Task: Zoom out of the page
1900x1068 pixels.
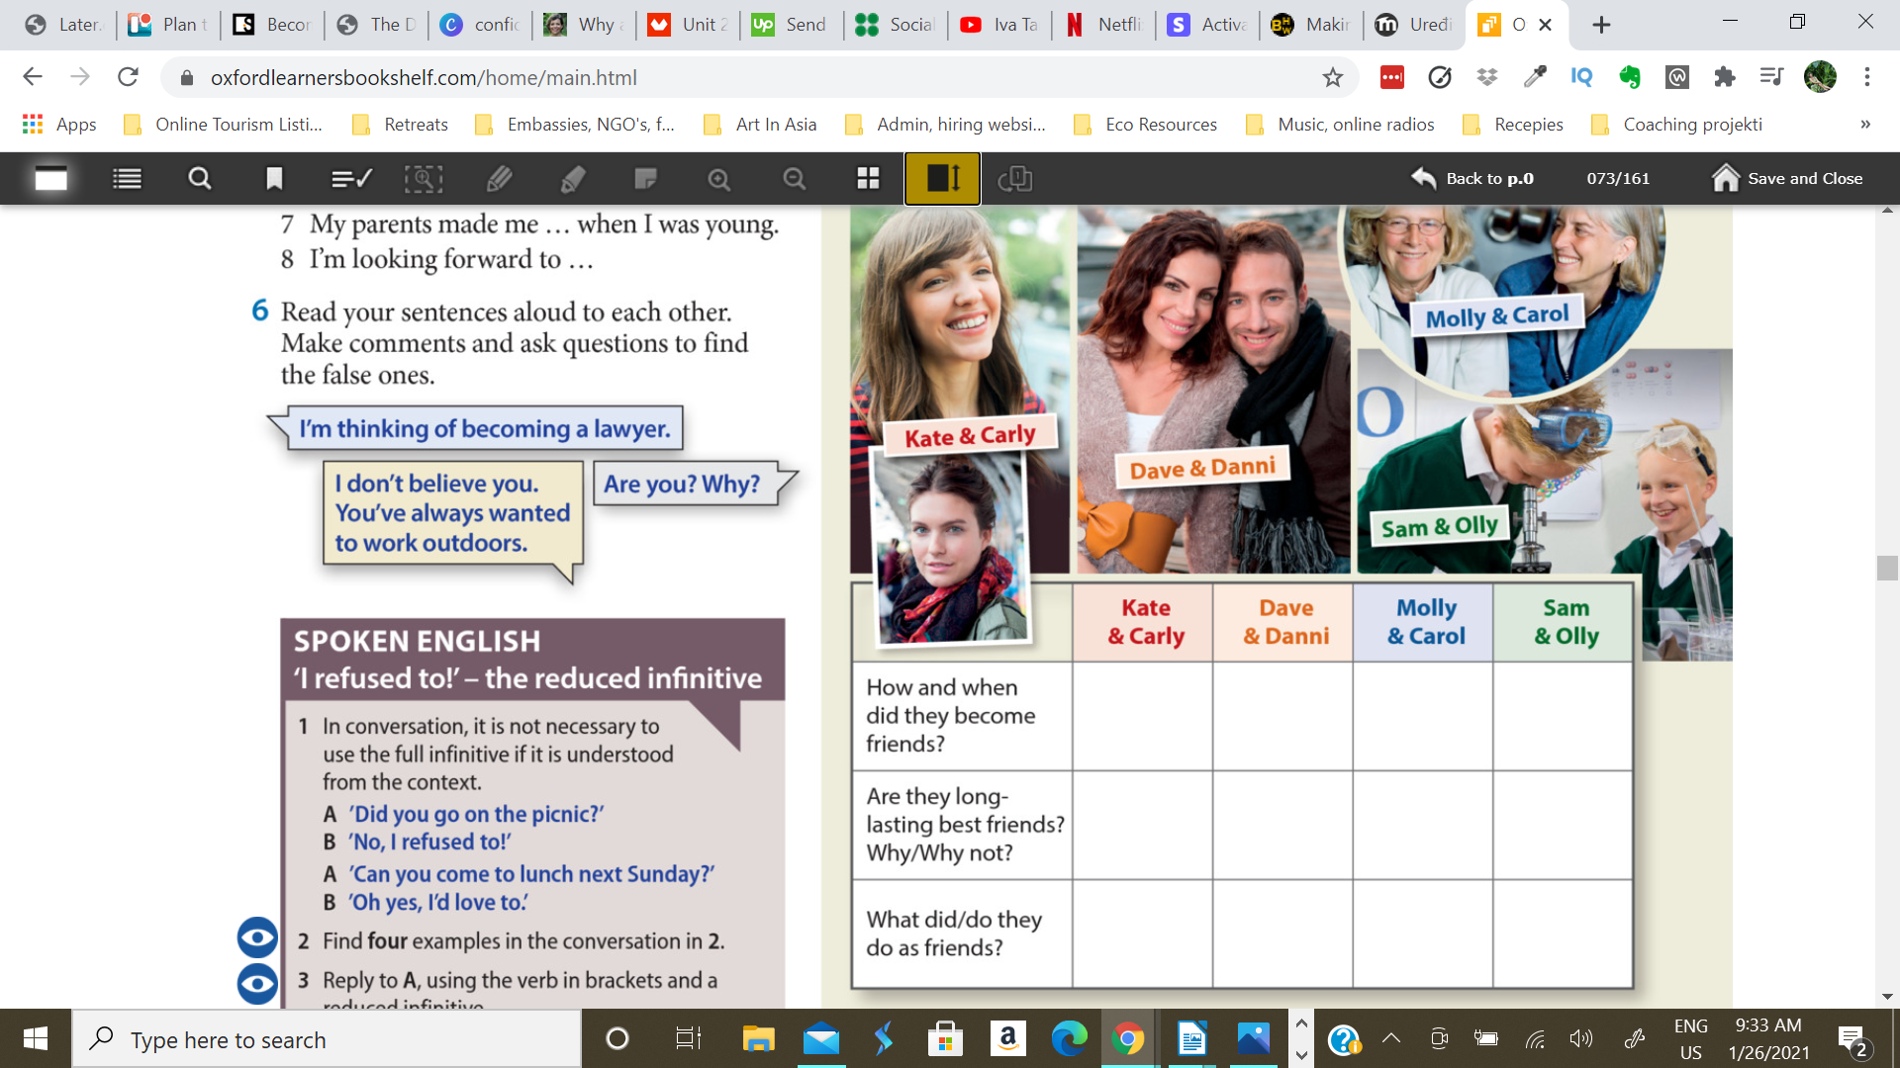Action: 795,179
